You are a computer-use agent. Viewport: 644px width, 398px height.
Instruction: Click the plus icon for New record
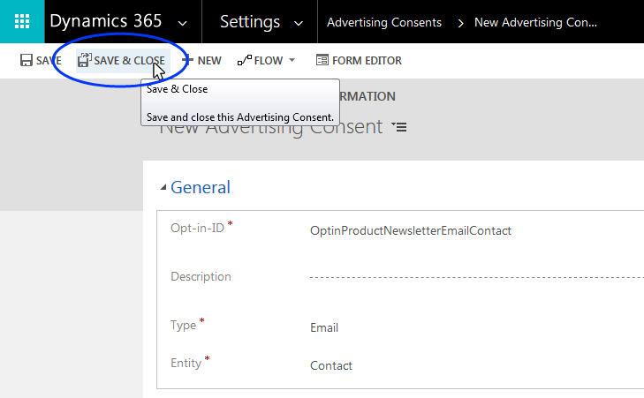click(187, 61)
